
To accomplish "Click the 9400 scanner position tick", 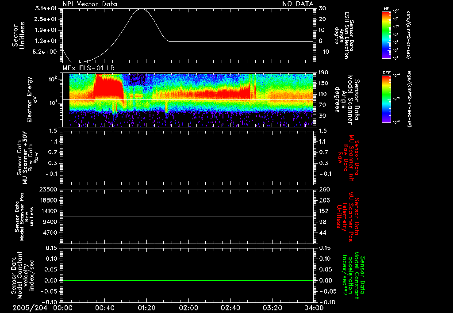I will tap(50, 222).
